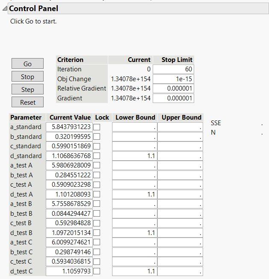
Task: Enable Lock checkbox for b_test A
Action: tap(97, 175)
